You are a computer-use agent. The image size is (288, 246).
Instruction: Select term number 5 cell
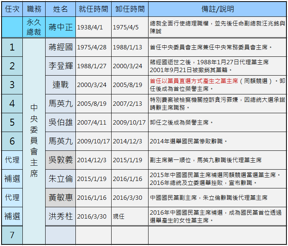coord(12,122)
